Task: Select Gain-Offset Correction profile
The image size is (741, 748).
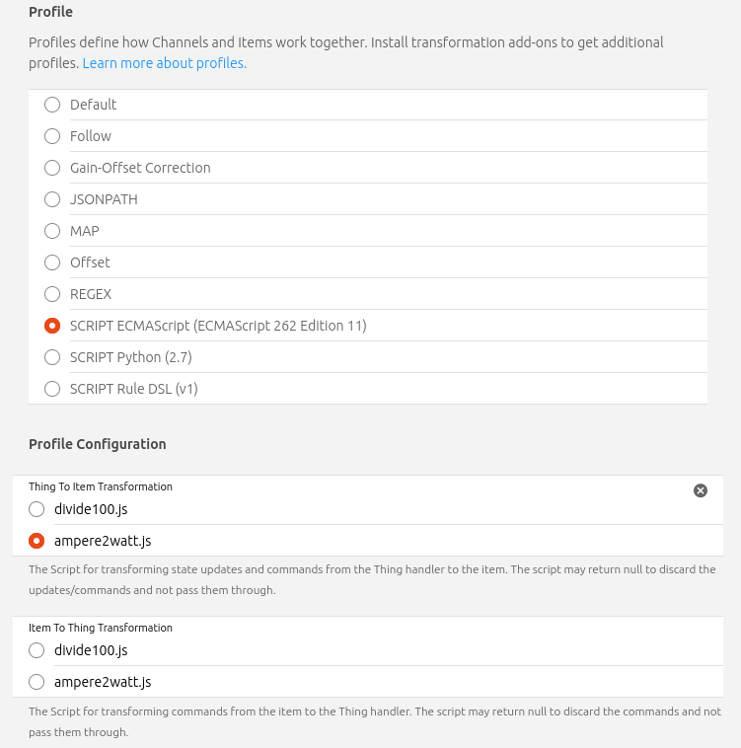Action: pos(52,168)
